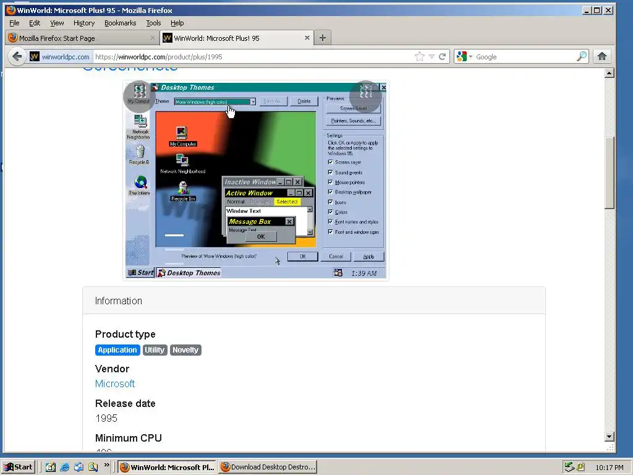Launch Show Desktop from quick launch
Viewport: 633px width, 475px height.
51,467
